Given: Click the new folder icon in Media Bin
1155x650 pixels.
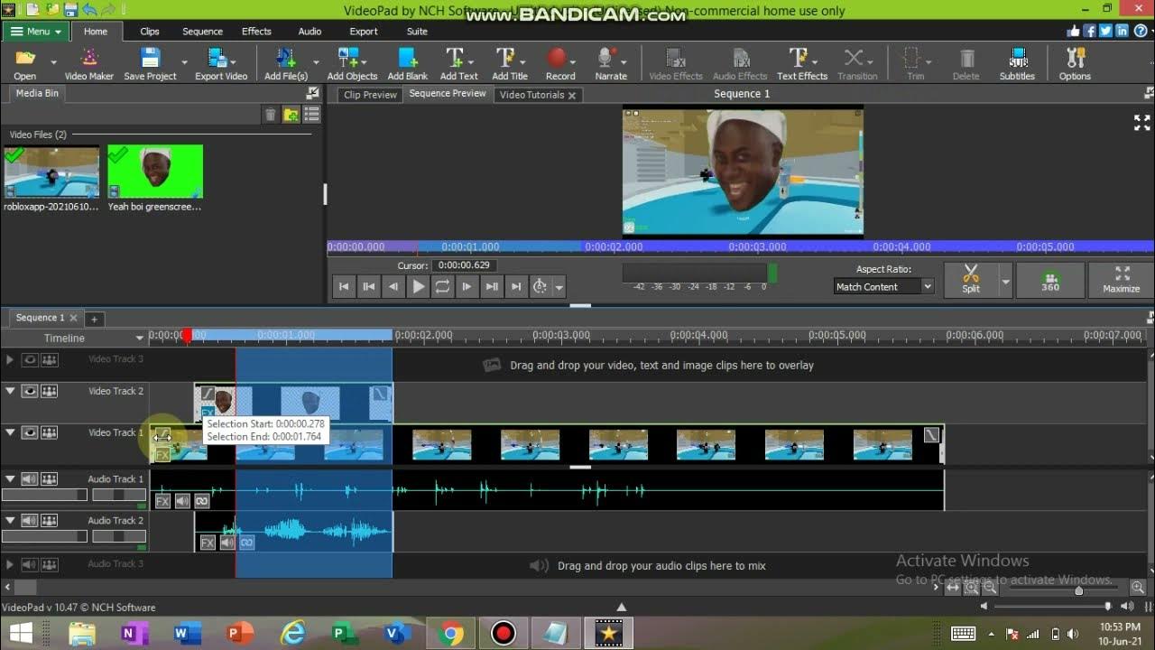Looking at the screenshot, I should point(291,115).
